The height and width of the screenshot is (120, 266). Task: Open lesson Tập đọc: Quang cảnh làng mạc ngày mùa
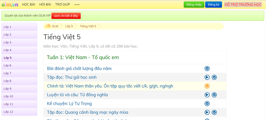(x=87, y=112)
